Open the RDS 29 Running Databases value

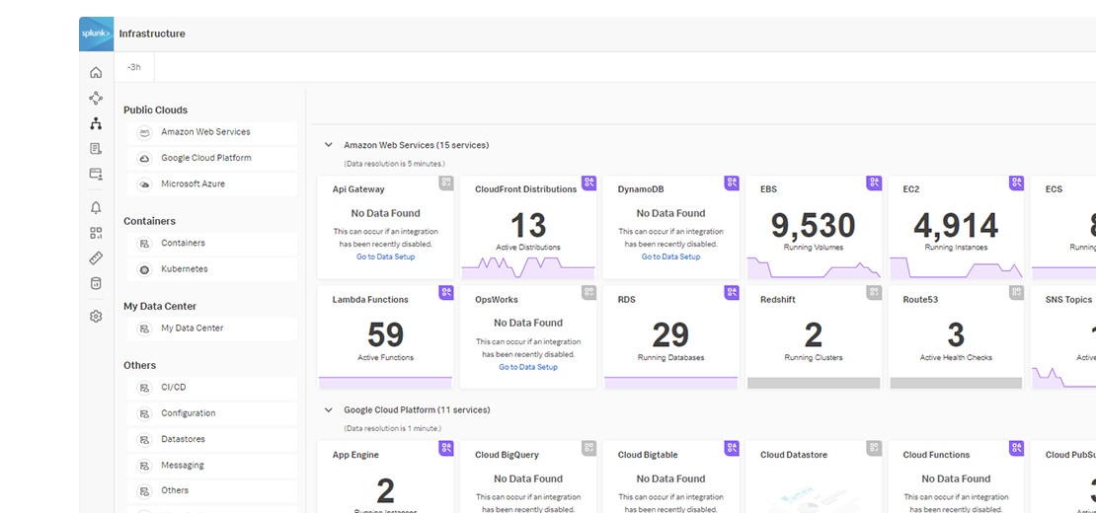click(671, 335)
